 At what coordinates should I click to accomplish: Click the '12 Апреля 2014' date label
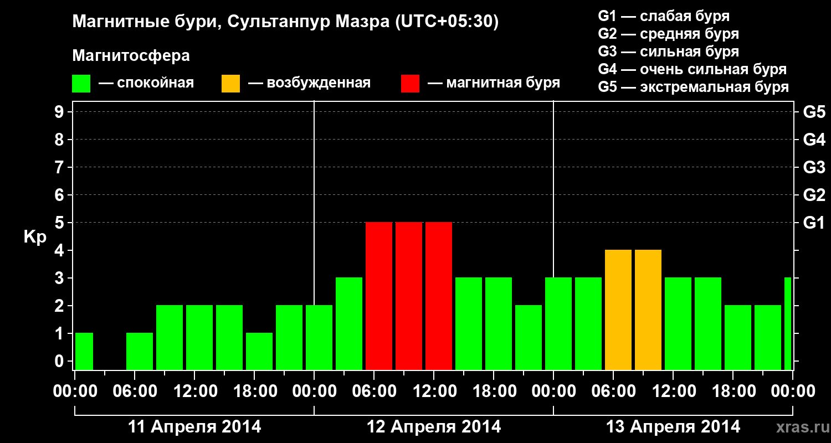(x=434, y=427)
